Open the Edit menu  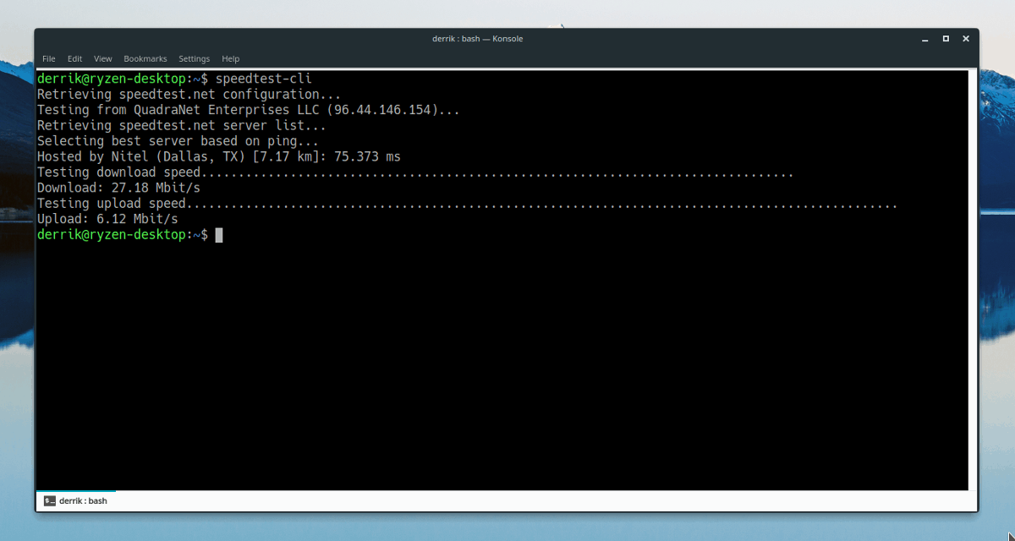click(74, 58)
